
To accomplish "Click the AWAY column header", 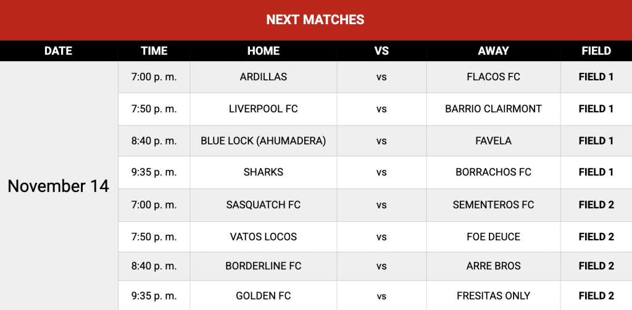I will click(x=493, y=51).
